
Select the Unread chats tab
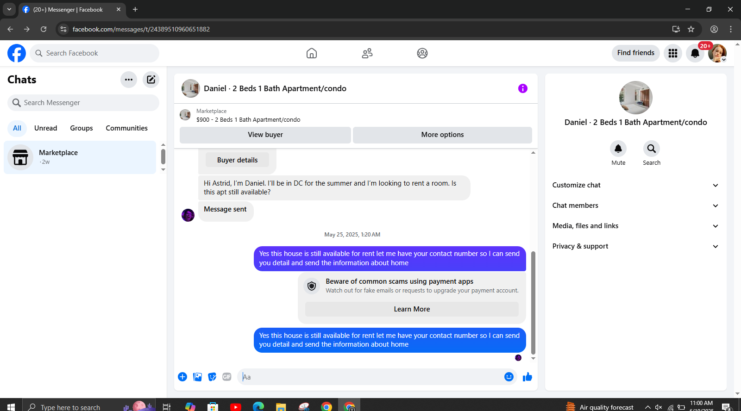tap(46, 128)
